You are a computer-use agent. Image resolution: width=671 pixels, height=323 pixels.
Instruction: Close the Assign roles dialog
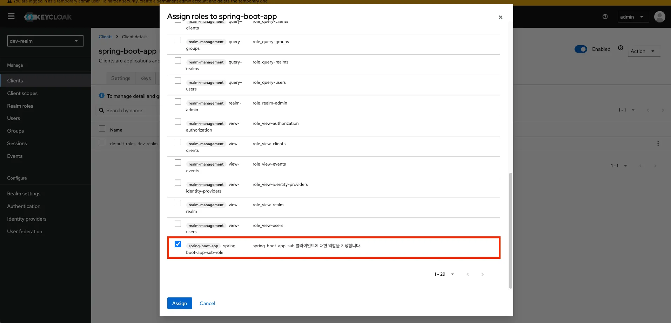[x=501, y=17]
